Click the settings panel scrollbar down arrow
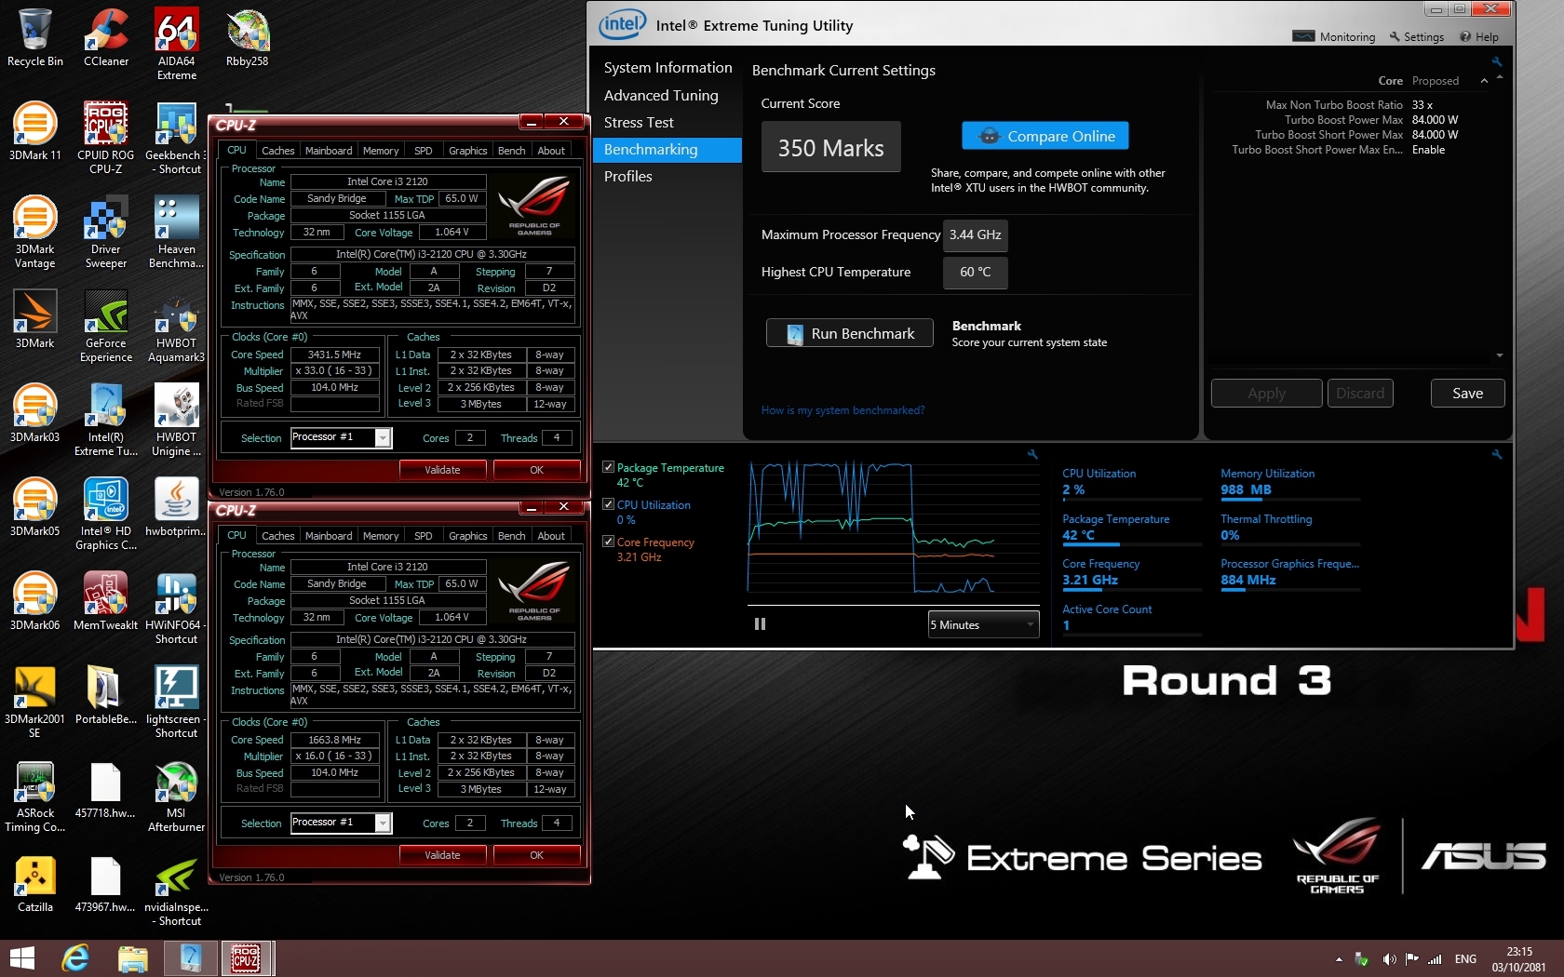1564x977 pixels. click(1499, 355)
